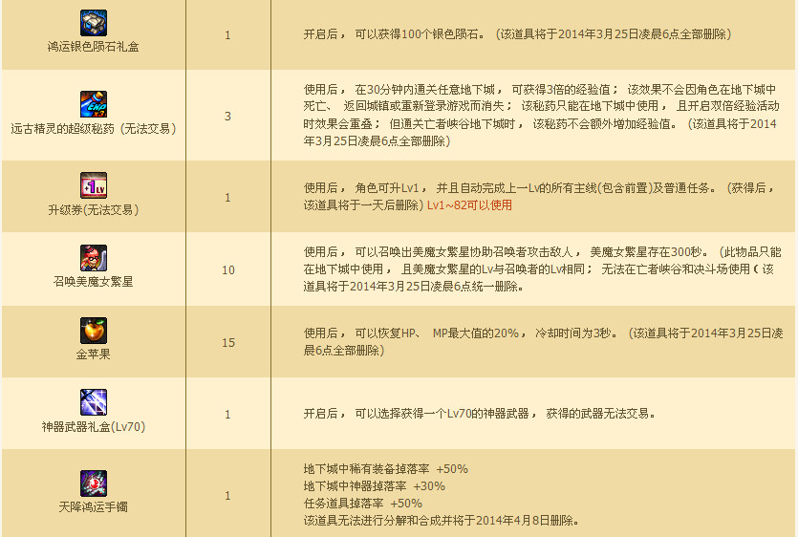
Task: Click the 远古精灵的超级秘药 (无法交易) label
Action: coord(93,128)
